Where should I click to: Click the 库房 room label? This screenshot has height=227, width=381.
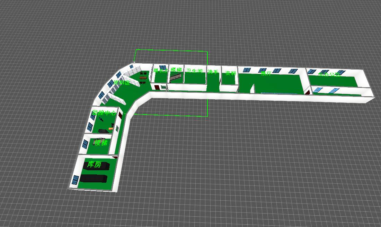click(x=94, y=164)
